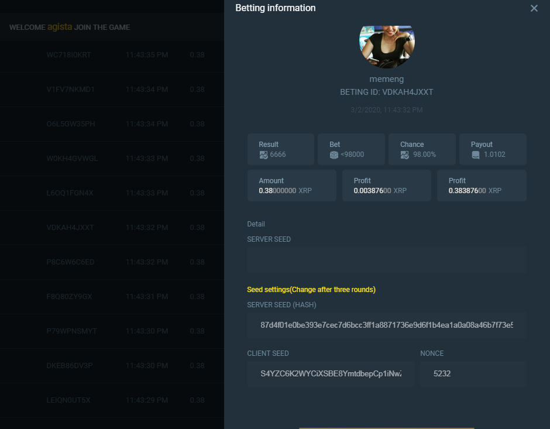This screenshot has height=429, width=550.
Task: Click the cube icon beside Bet <98000
Action: pyautogui.click(x=334, y=155)
